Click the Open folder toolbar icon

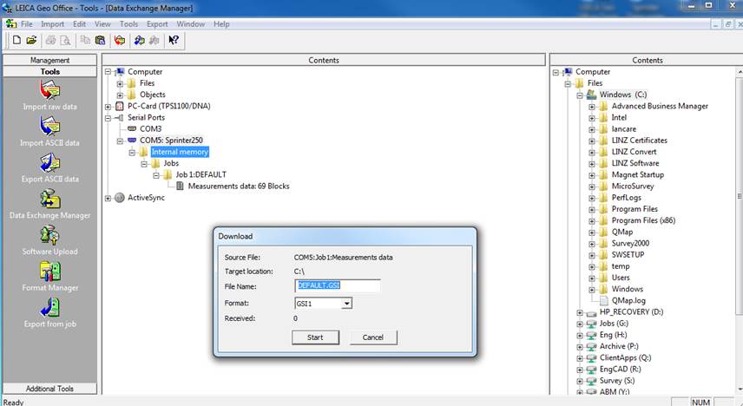pyautogui.click(x=31, y=40)
